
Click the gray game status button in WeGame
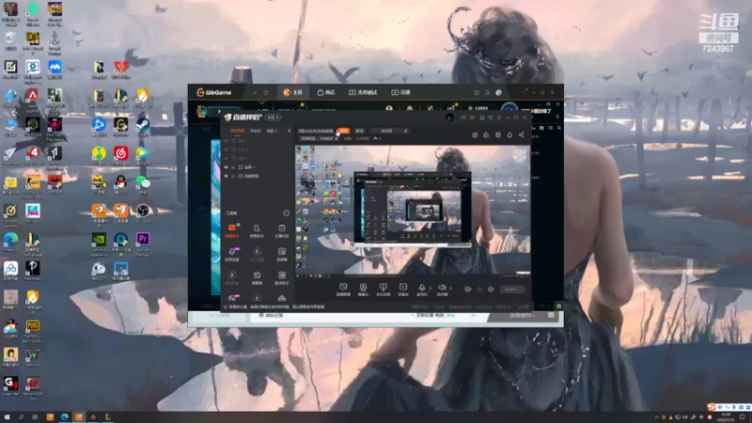[522, 315]
